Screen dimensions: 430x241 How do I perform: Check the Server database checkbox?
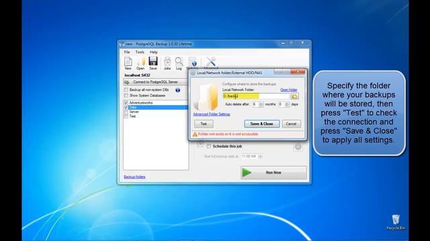coord(126,112)
